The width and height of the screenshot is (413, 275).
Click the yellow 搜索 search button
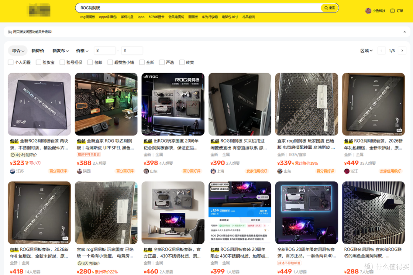pyautogui.click(x=330, y=8)
